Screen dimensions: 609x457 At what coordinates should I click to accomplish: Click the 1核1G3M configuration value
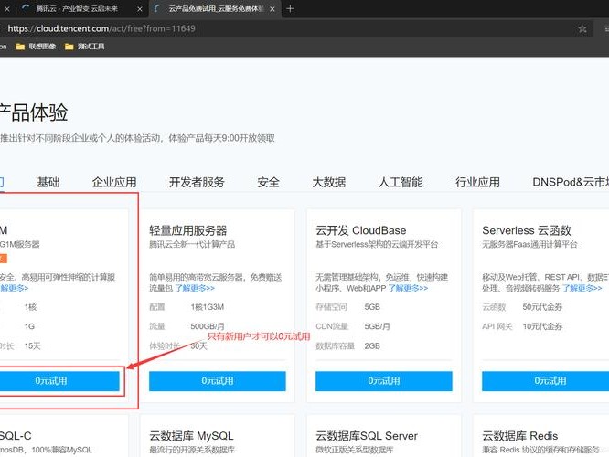[x=207, y=307]
